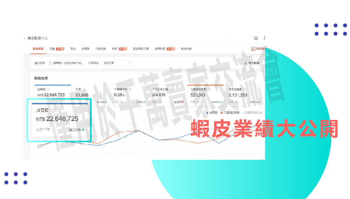Click the QR grid icon in header
Image resolution: width=350 pixels, height=199 pixels.
click(x=256, y=39)
